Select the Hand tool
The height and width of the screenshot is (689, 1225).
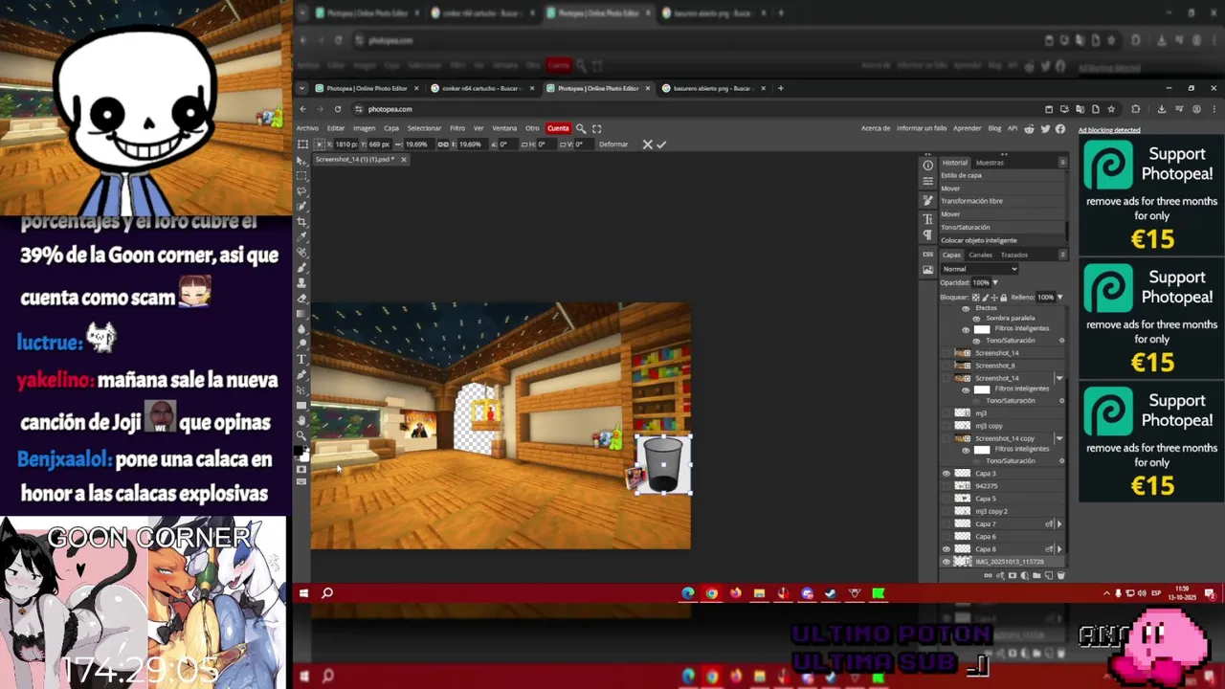pos(302,420)
